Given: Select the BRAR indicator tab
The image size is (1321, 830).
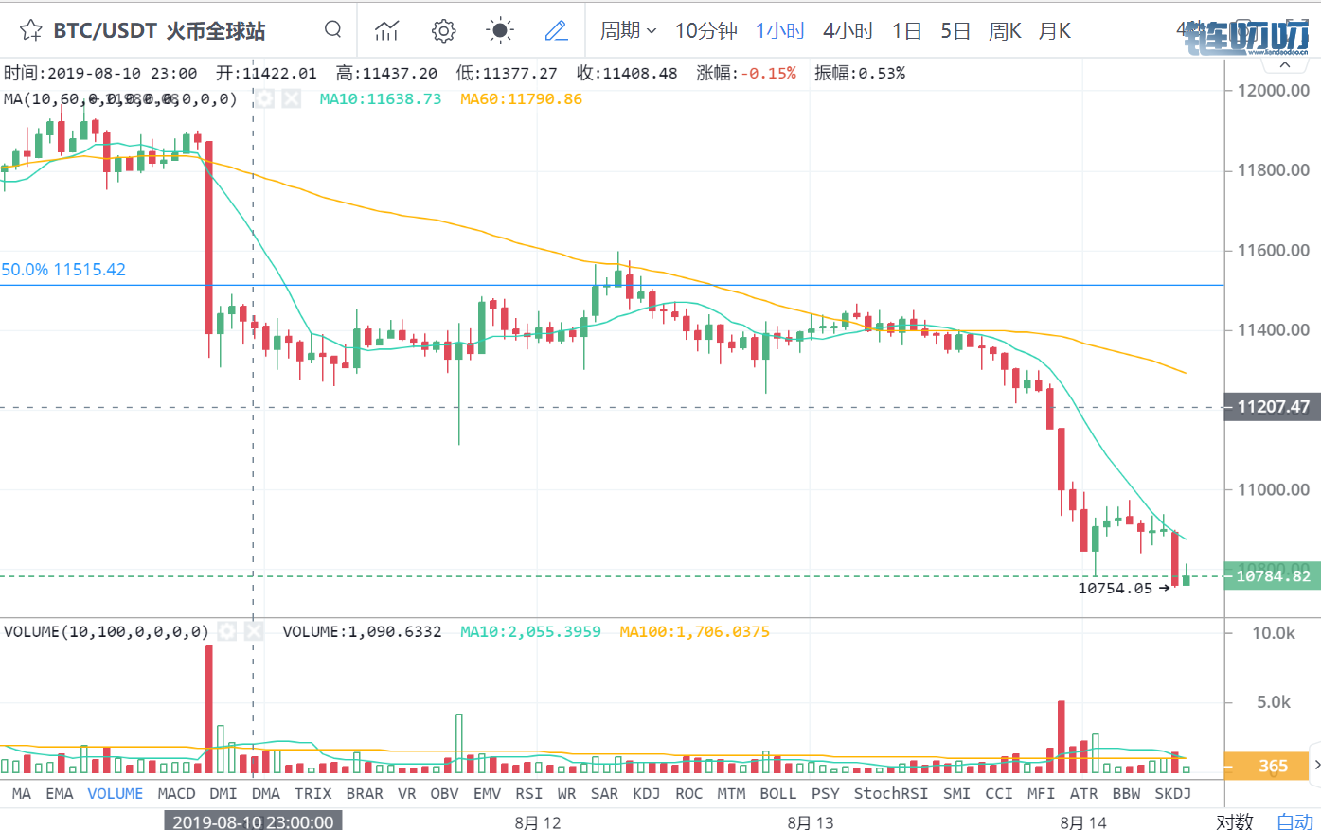Looking at the screenshot, I should coord(365,793).
